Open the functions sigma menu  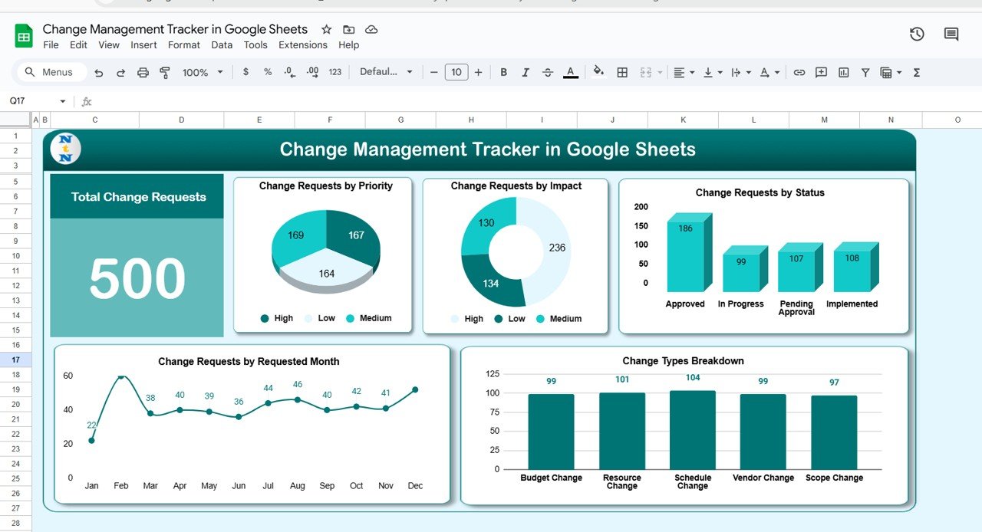(917, 72)
